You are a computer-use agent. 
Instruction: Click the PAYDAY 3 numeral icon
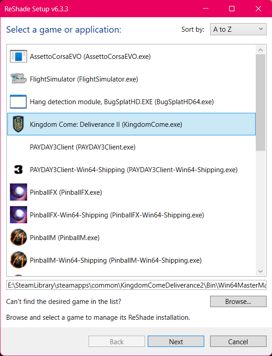(19, 169)
